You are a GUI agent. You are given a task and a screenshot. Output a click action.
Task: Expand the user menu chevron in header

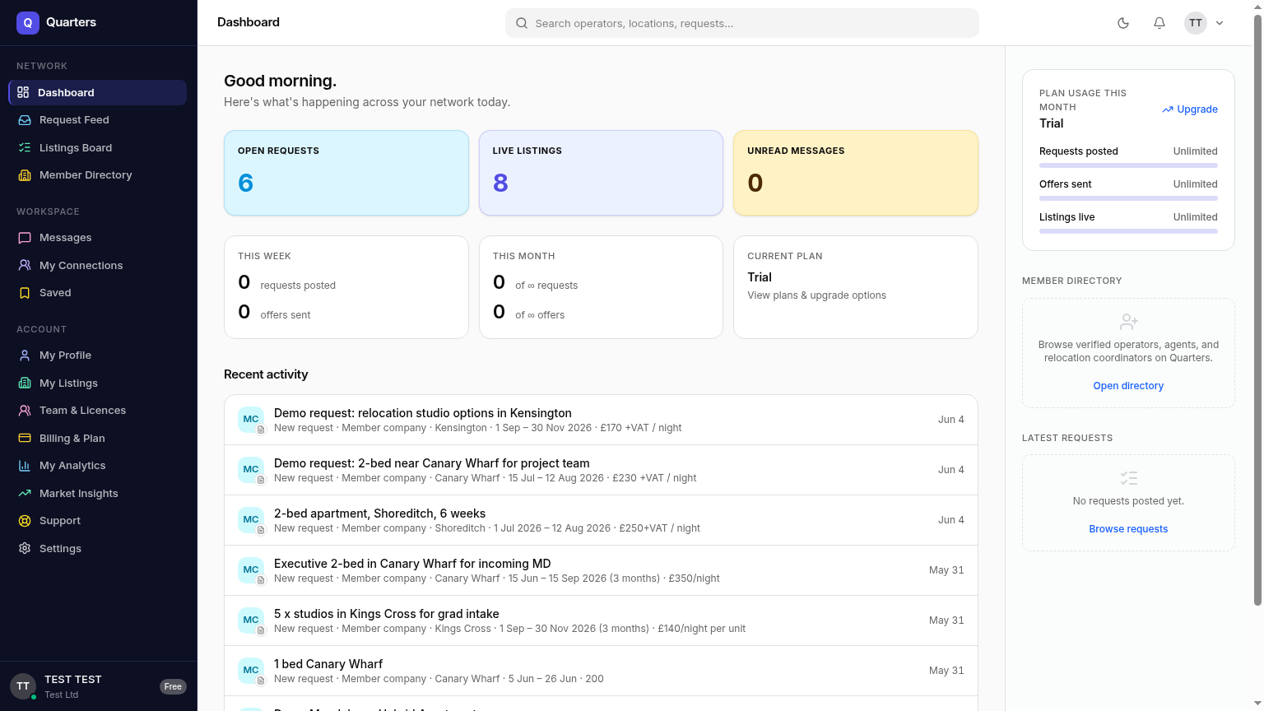[x=1220, y=23]
